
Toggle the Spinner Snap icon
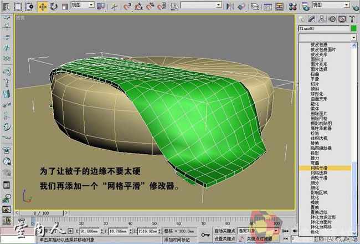coord(162,6)
